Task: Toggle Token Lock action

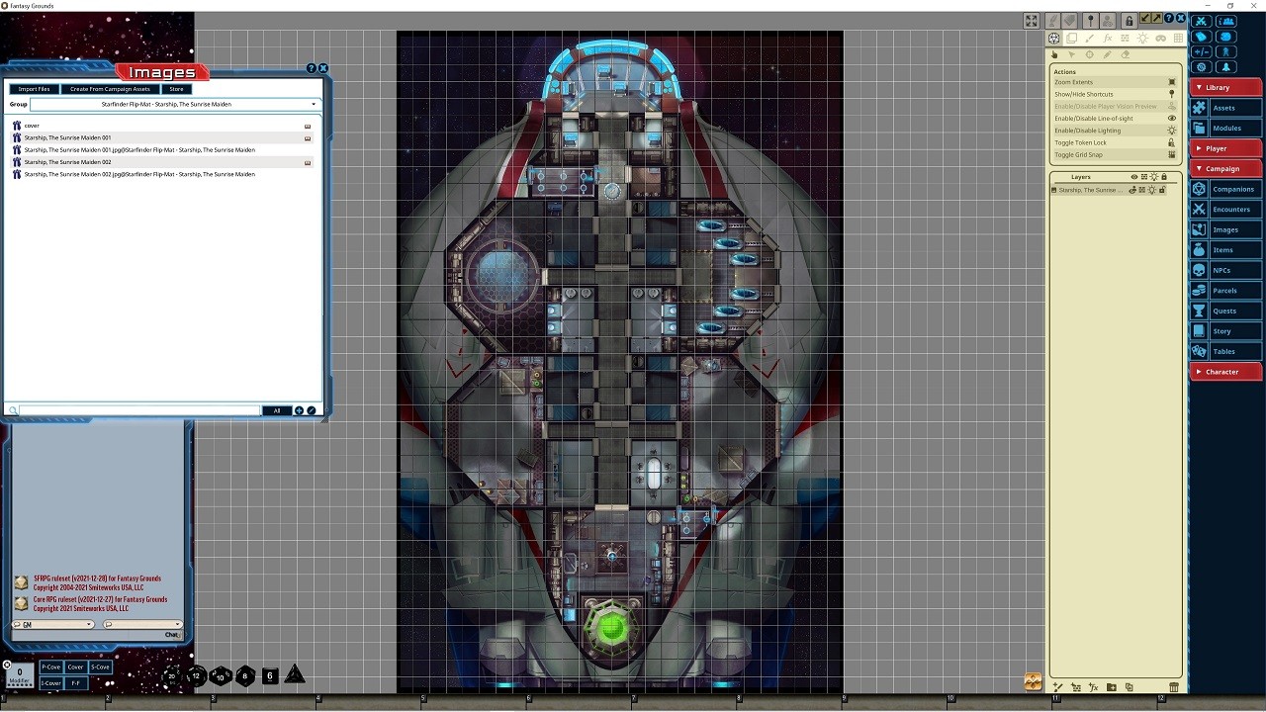Action: tap(1116, 142)
